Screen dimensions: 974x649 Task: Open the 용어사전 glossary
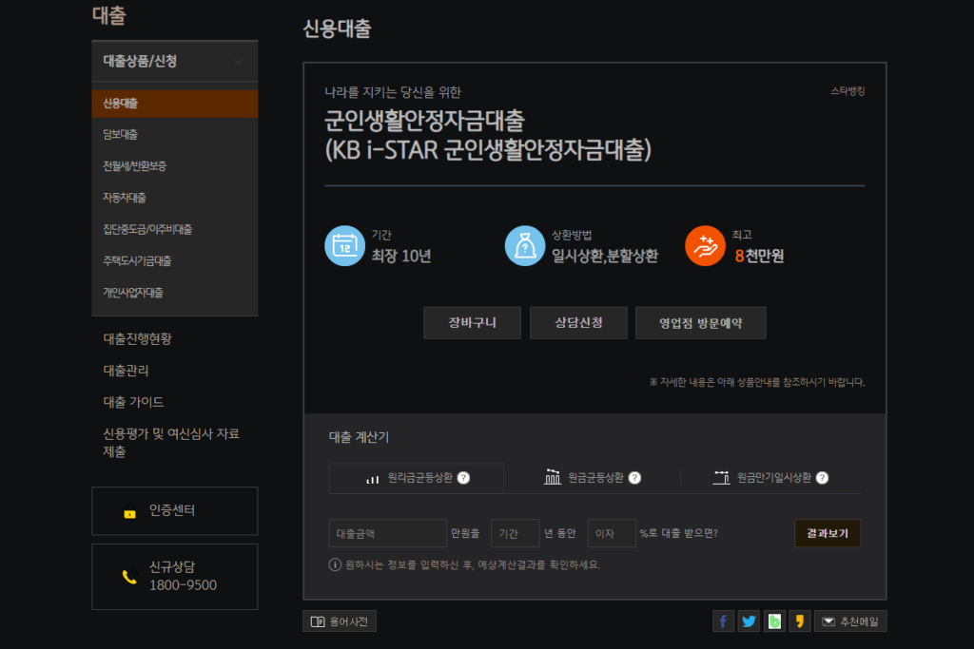(339, 620)
